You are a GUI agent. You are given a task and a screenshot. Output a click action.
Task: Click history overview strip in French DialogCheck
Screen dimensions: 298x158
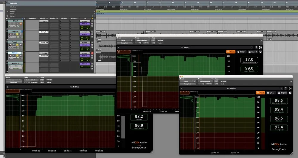pyautogui.click(x=171, y=52)
